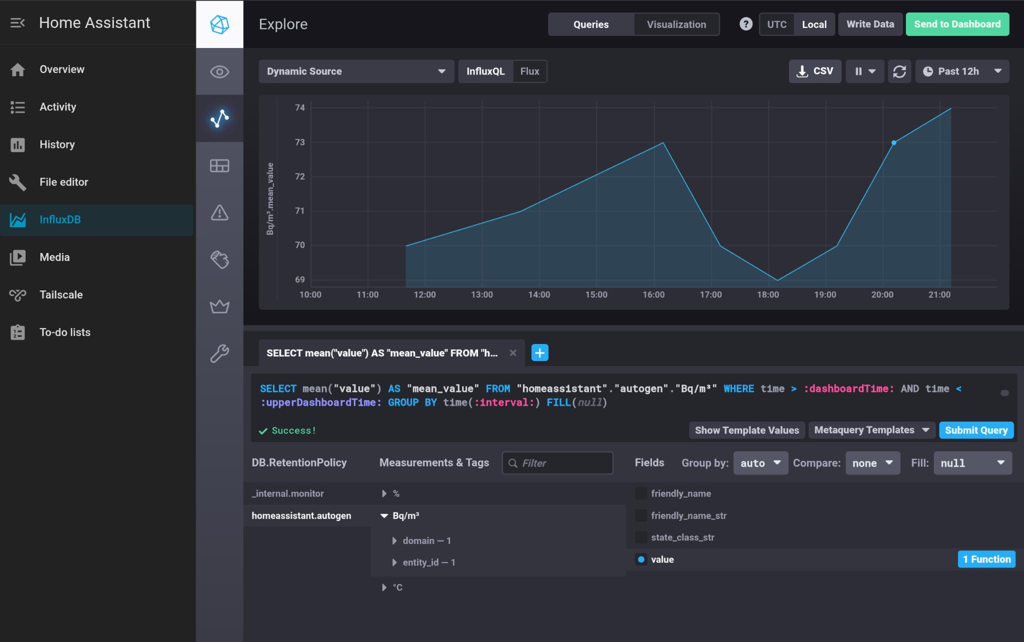Select the History sidebar label
Image resolution: width=1024 pixels, height=642 pixels.
(57, 144)
